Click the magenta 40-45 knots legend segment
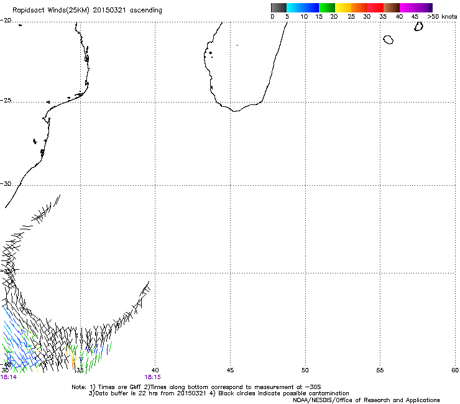This screenshot has height=404, width=460. click(x=408, y=7)
